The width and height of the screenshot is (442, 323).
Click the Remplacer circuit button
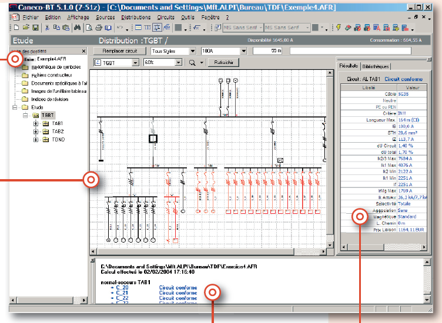(120, 51)
